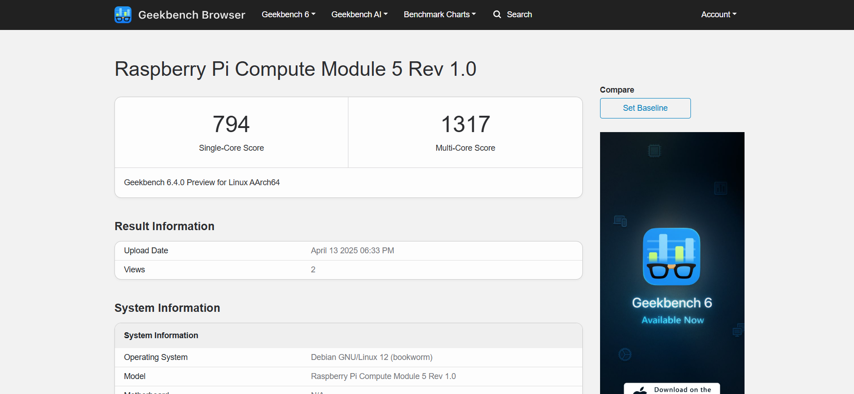The width and height of the screenshot is (854, 394).
Task: Click the Debian GNU/Linux 12 operating system value
Action: coord(371,357)
